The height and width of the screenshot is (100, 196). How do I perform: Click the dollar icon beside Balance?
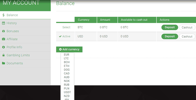point(4,15)
